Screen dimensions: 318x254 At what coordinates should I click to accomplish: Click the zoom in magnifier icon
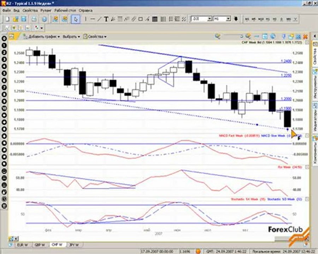click(x=248, y=36)
